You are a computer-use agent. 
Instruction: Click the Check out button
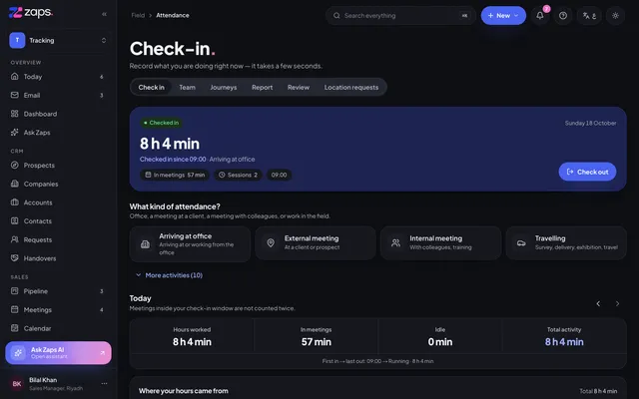[587, 172]
